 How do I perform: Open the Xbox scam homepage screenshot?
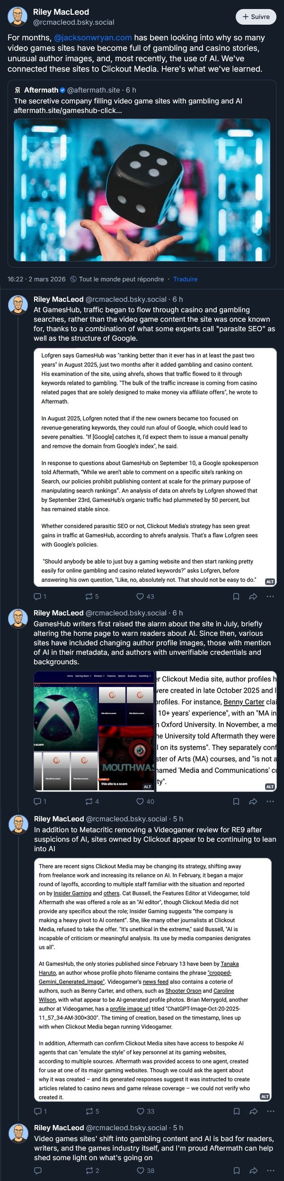pos(95,731)
